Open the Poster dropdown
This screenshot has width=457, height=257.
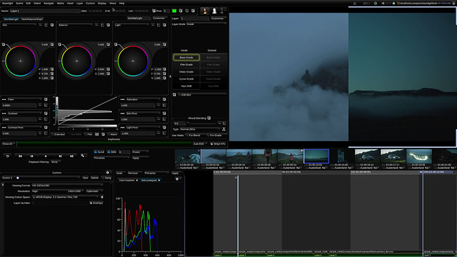[140, 152]
